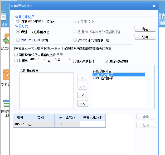Click the 确定 button

(x=145, y=29)
